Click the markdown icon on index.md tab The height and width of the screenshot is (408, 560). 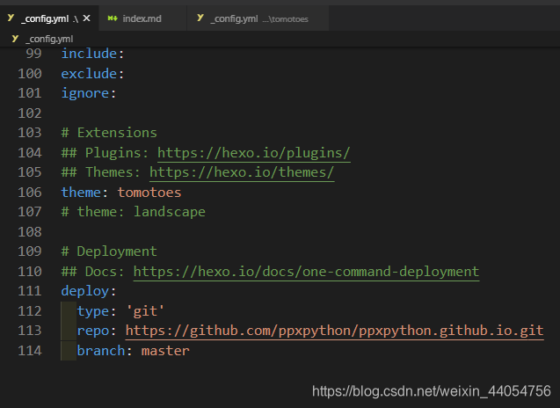coord(113,18)
